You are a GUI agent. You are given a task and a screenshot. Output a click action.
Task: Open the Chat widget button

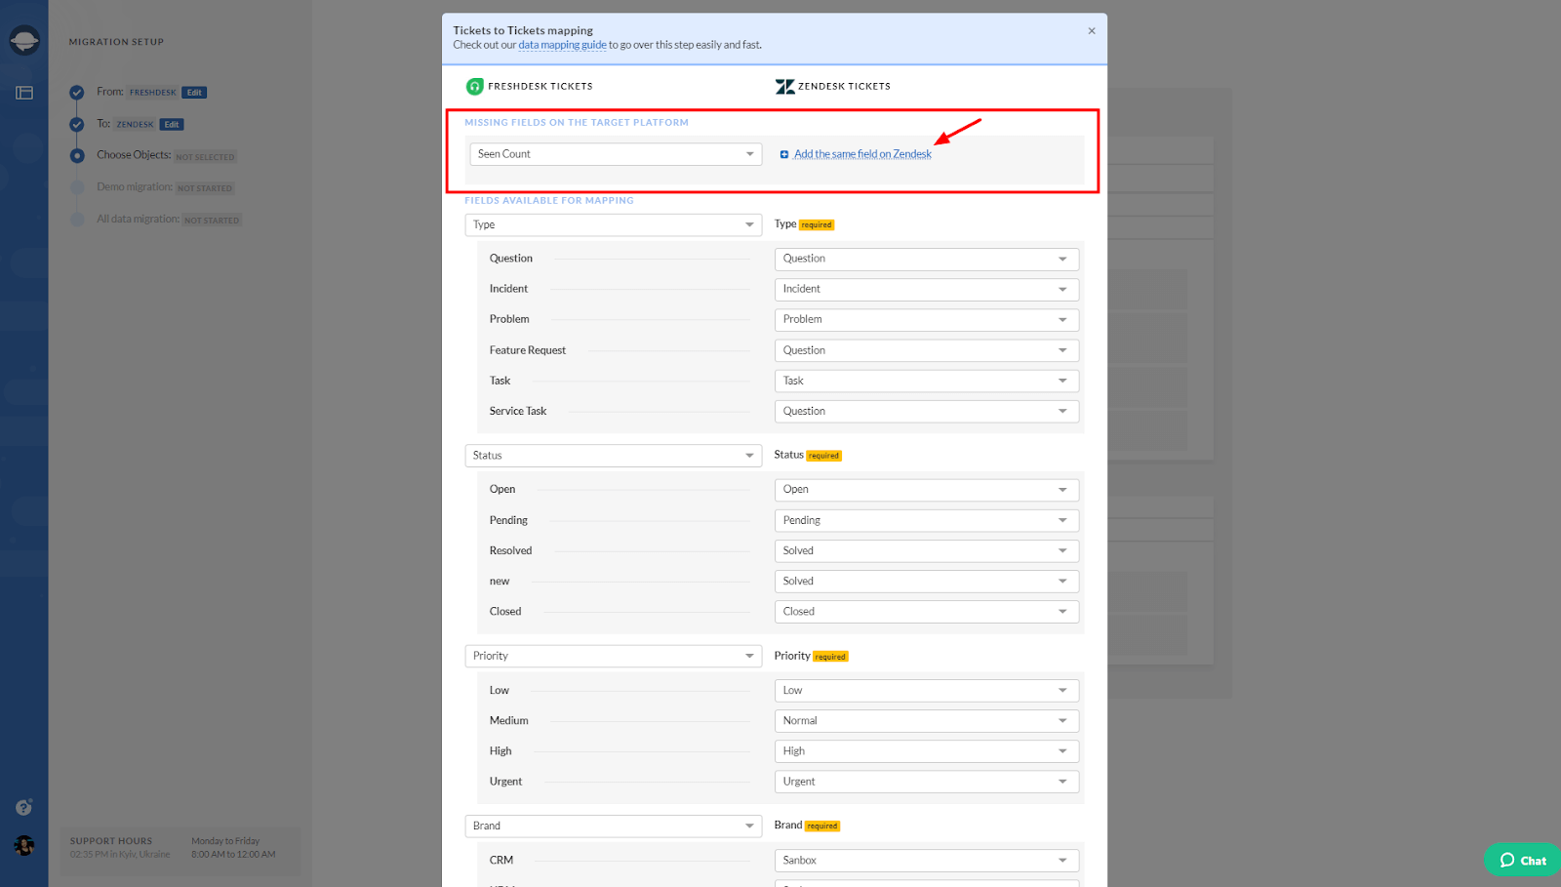pos(1523,860)
